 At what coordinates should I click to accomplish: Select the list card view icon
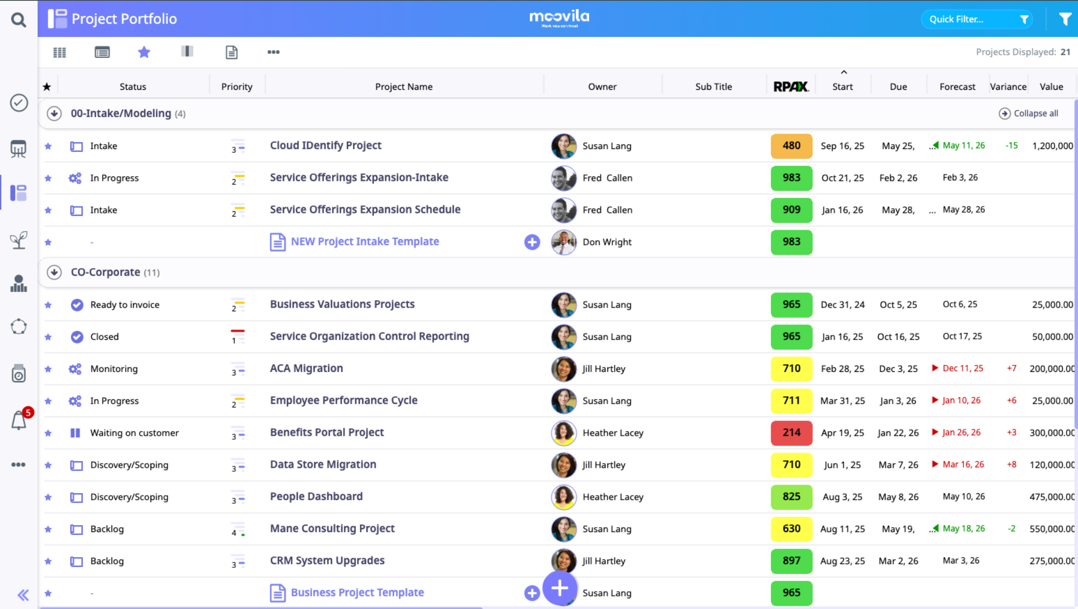(x=102, y=52)
